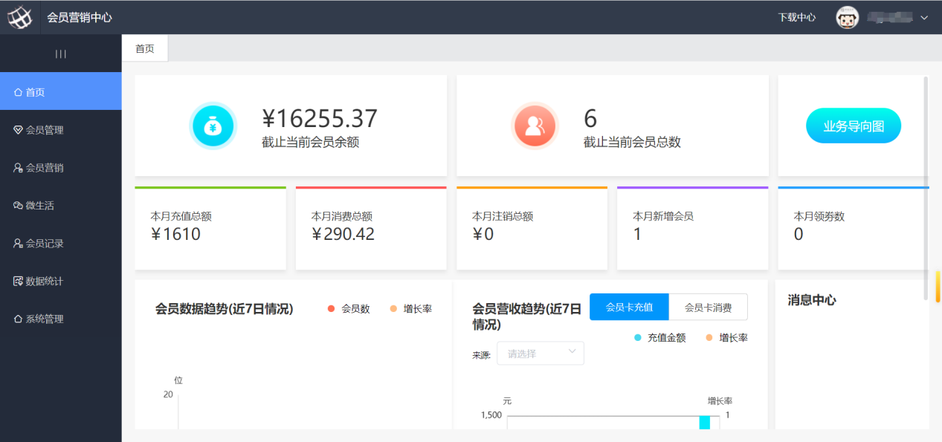The height and width of the screenshot is (442, 942).
Task: Open 下载中心 in the top bar
Action: coord(796,16)
